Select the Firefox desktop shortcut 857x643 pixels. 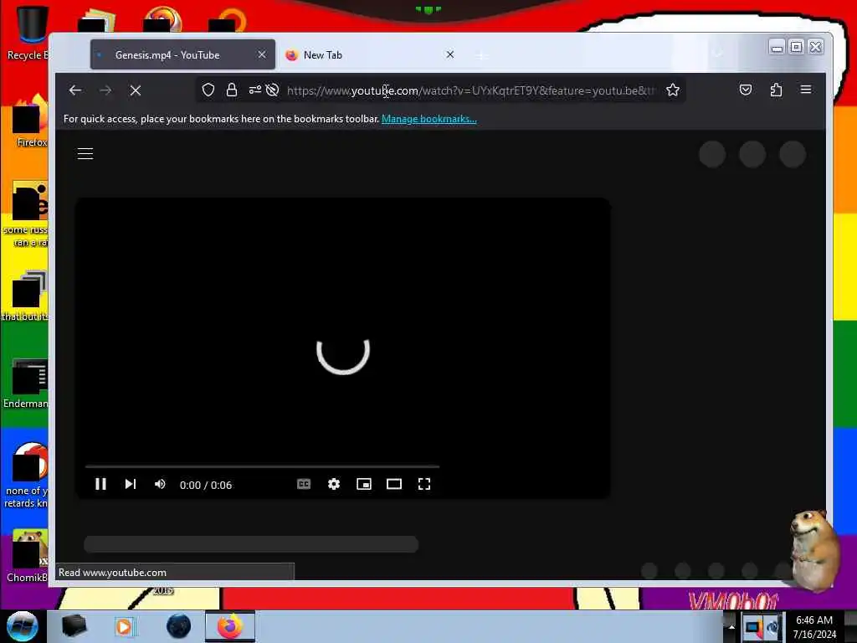(x=28, y=121)
